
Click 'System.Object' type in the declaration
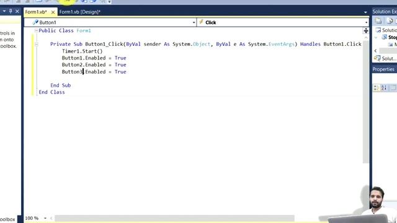192,44
